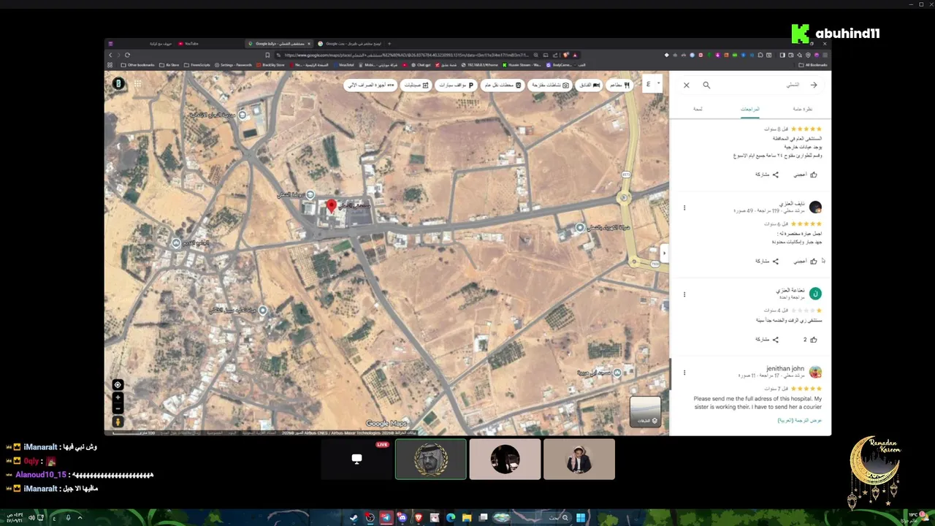Open Discord from the taskbar
The height and width of the screenshot is (526, 935).
coord(402,518)
